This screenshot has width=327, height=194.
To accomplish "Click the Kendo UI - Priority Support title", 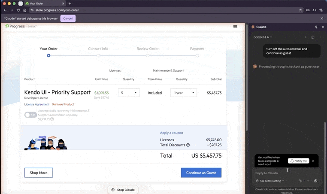I will [58, 92].
